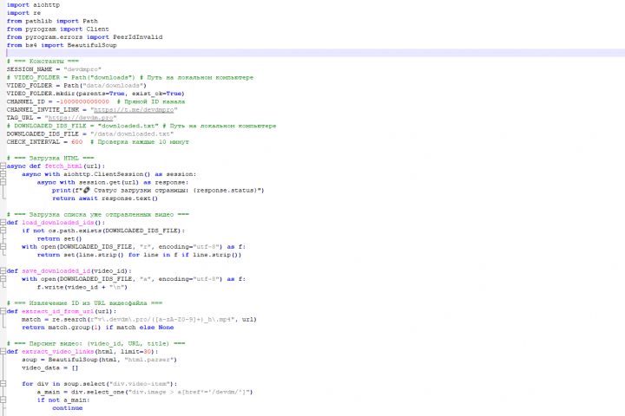625x416 pixels.
Task: Collapse the extract_video_links function fold marker
Action: [3, 352]
